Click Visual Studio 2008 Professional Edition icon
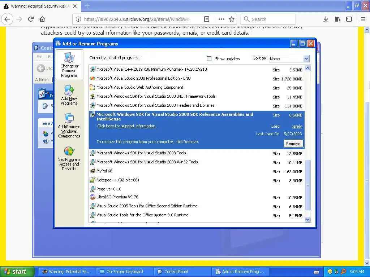 click(x=92, y=78)
